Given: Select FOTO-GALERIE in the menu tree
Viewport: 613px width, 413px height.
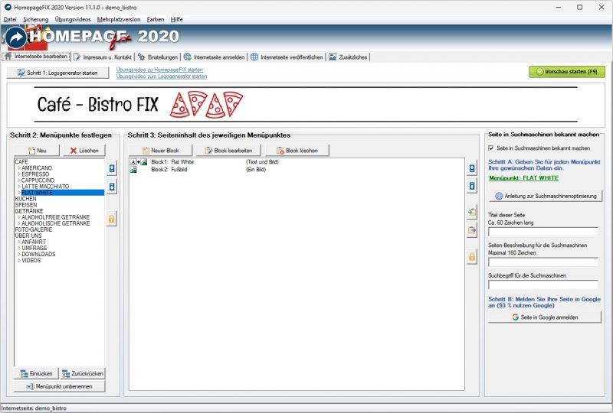Looking at the screenshot, I should click(33, 229).
